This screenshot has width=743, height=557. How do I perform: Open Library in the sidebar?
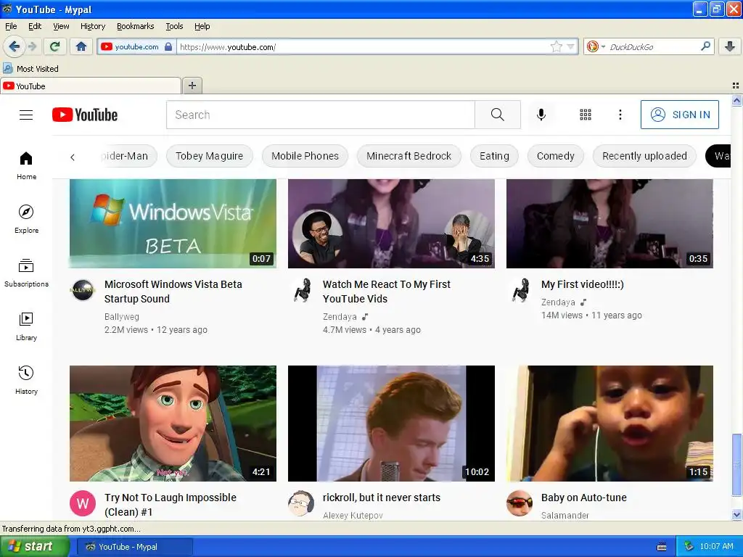(27, 327)
